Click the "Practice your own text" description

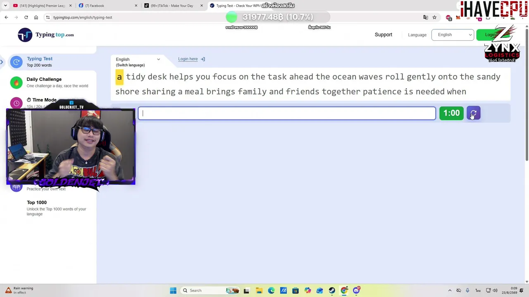coord(46,189)
